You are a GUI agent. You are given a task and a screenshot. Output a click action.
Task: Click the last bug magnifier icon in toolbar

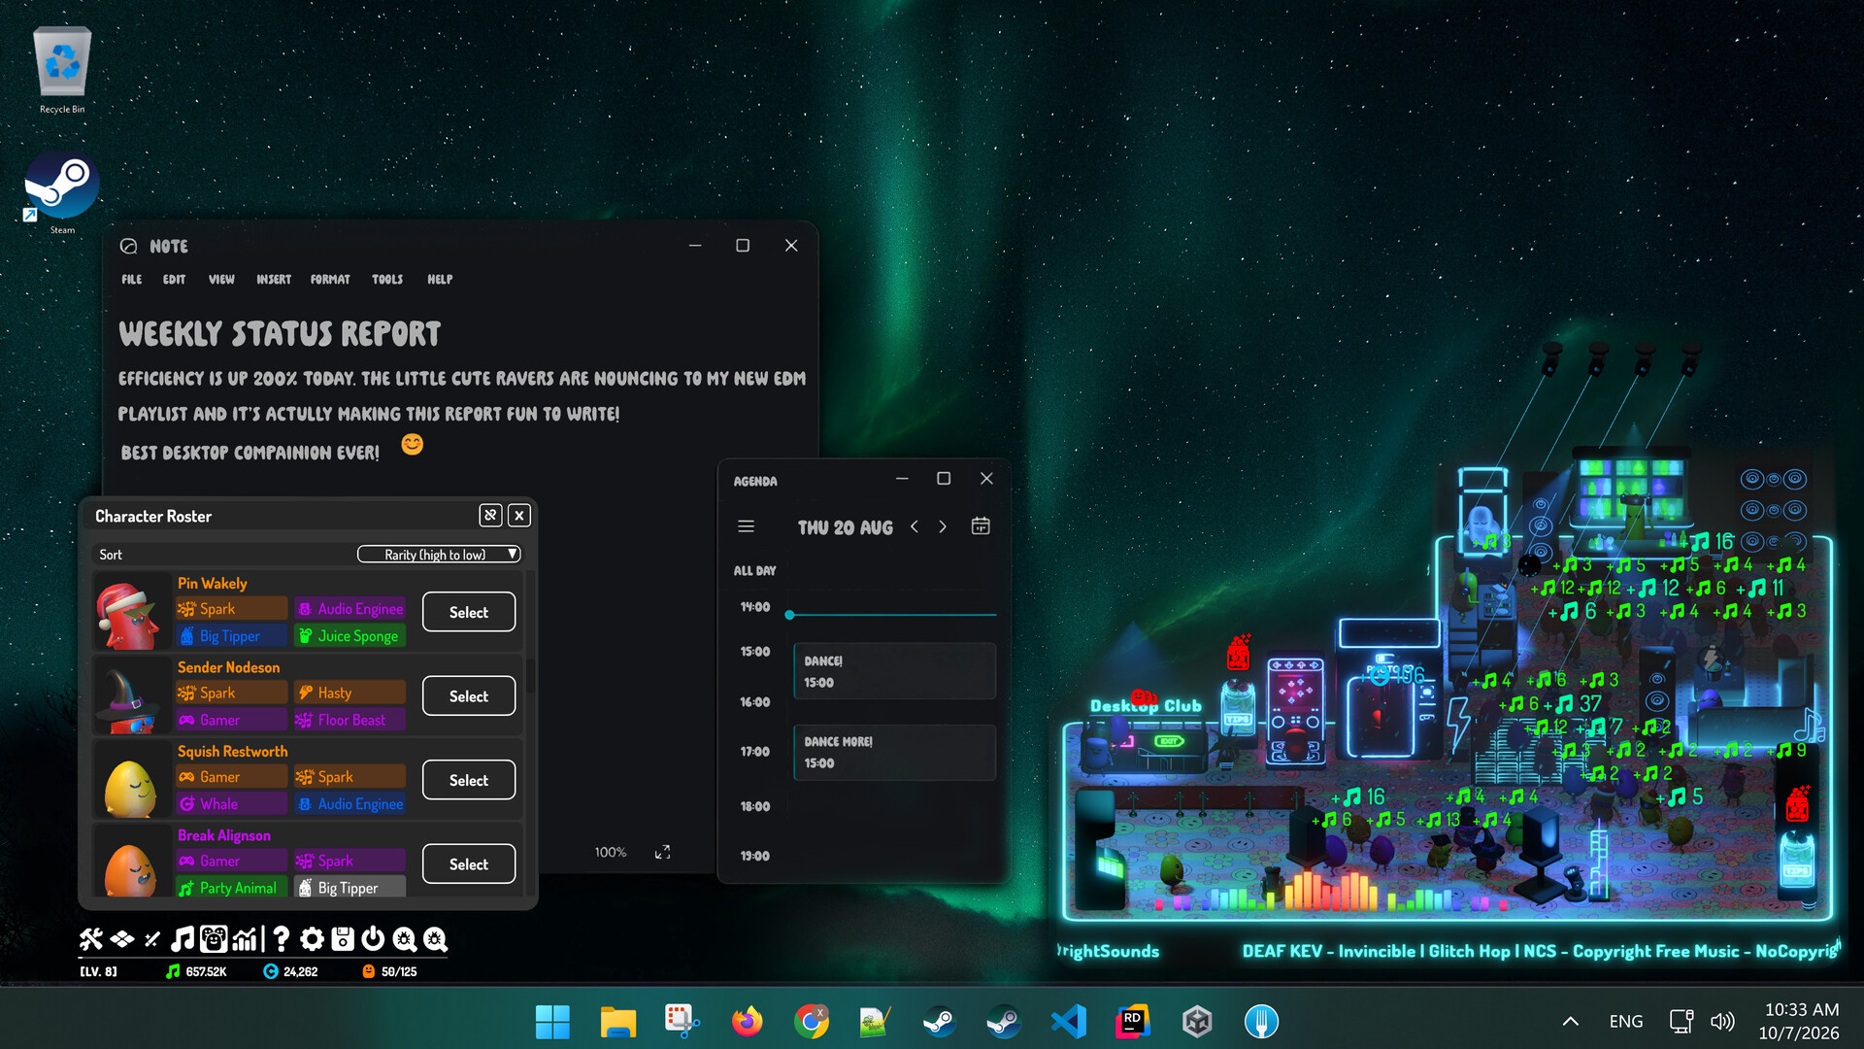coord(435,938)
